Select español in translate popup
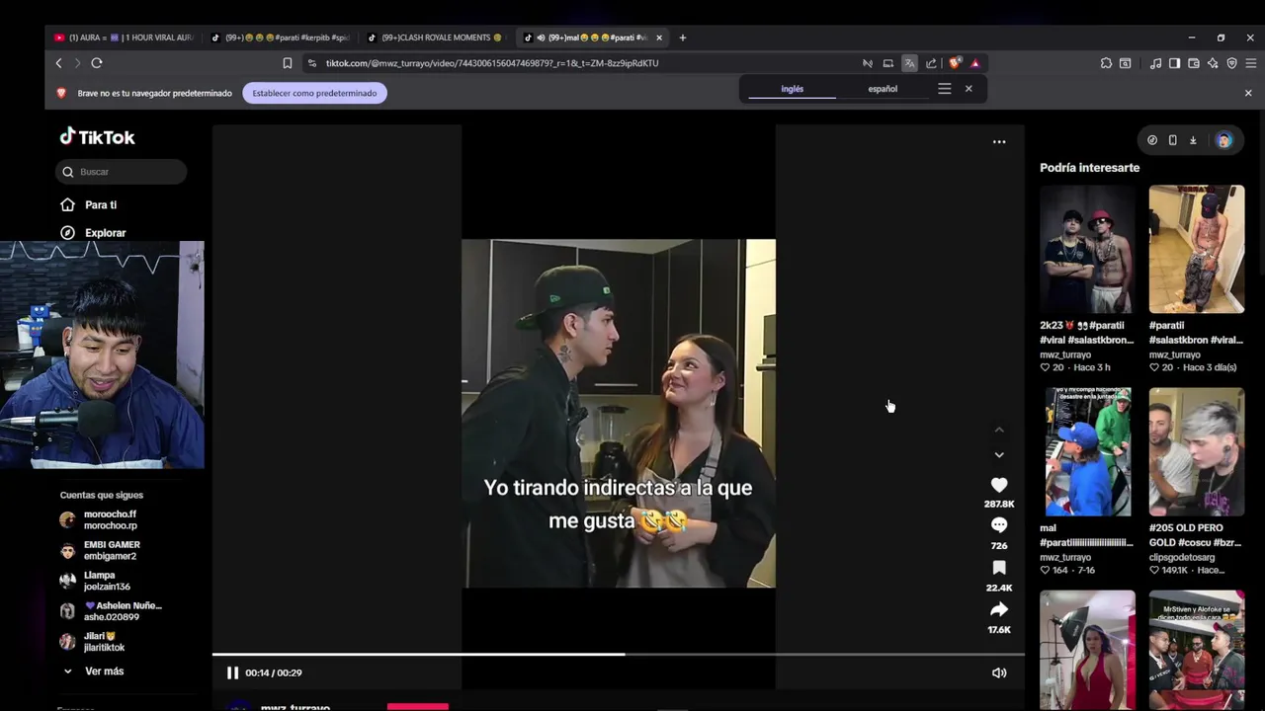The height and width of the screenshot is (711, 1265). click(x=883, y=89)
